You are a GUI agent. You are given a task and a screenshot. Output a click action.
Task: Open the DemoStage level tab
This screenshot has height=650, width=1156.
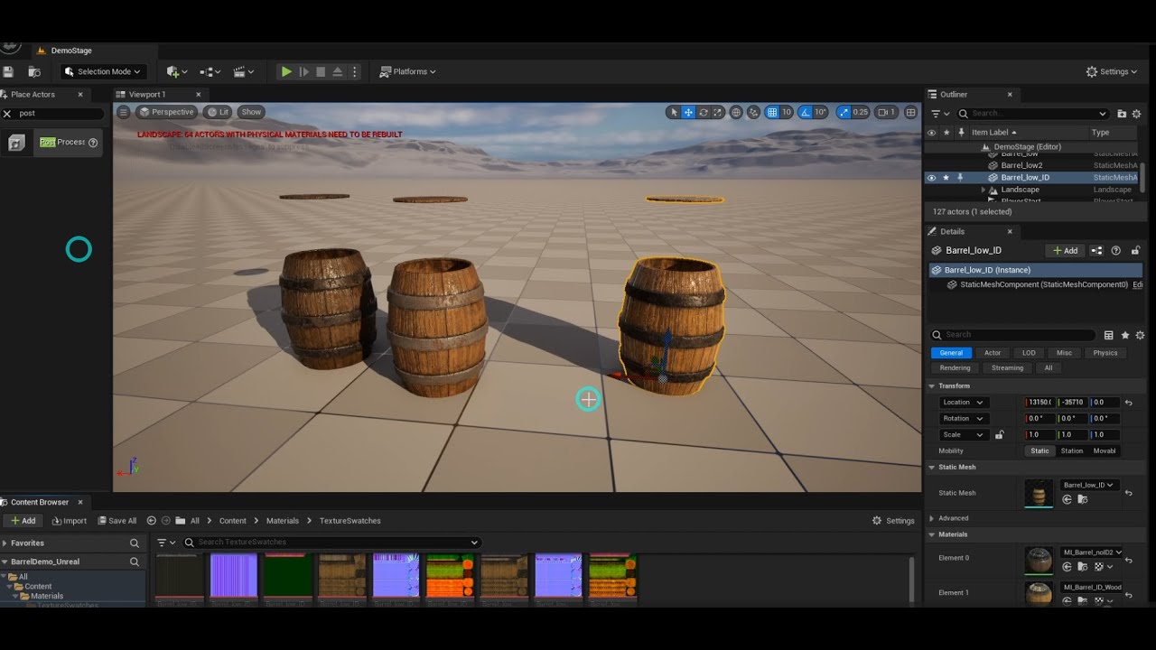tap(71, 51)
